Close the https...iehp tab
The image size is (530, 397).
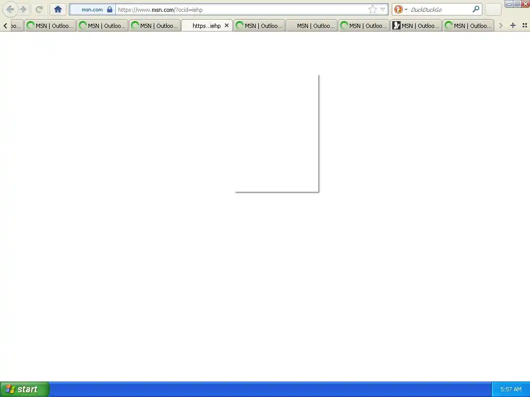pyautogui.click(x=227, y=25)
